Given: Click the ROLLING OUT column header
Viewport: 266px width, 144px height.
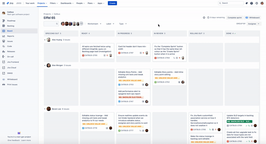Looking at the screenshot, I should click(205, 33).
